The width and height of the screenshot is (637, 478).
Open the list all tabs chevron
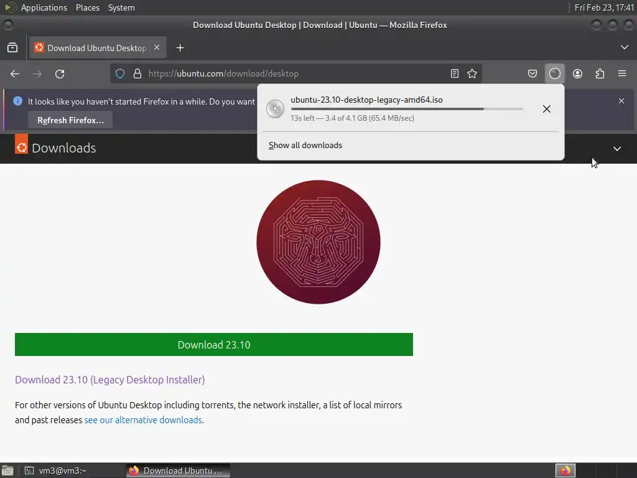coord(625,47)
